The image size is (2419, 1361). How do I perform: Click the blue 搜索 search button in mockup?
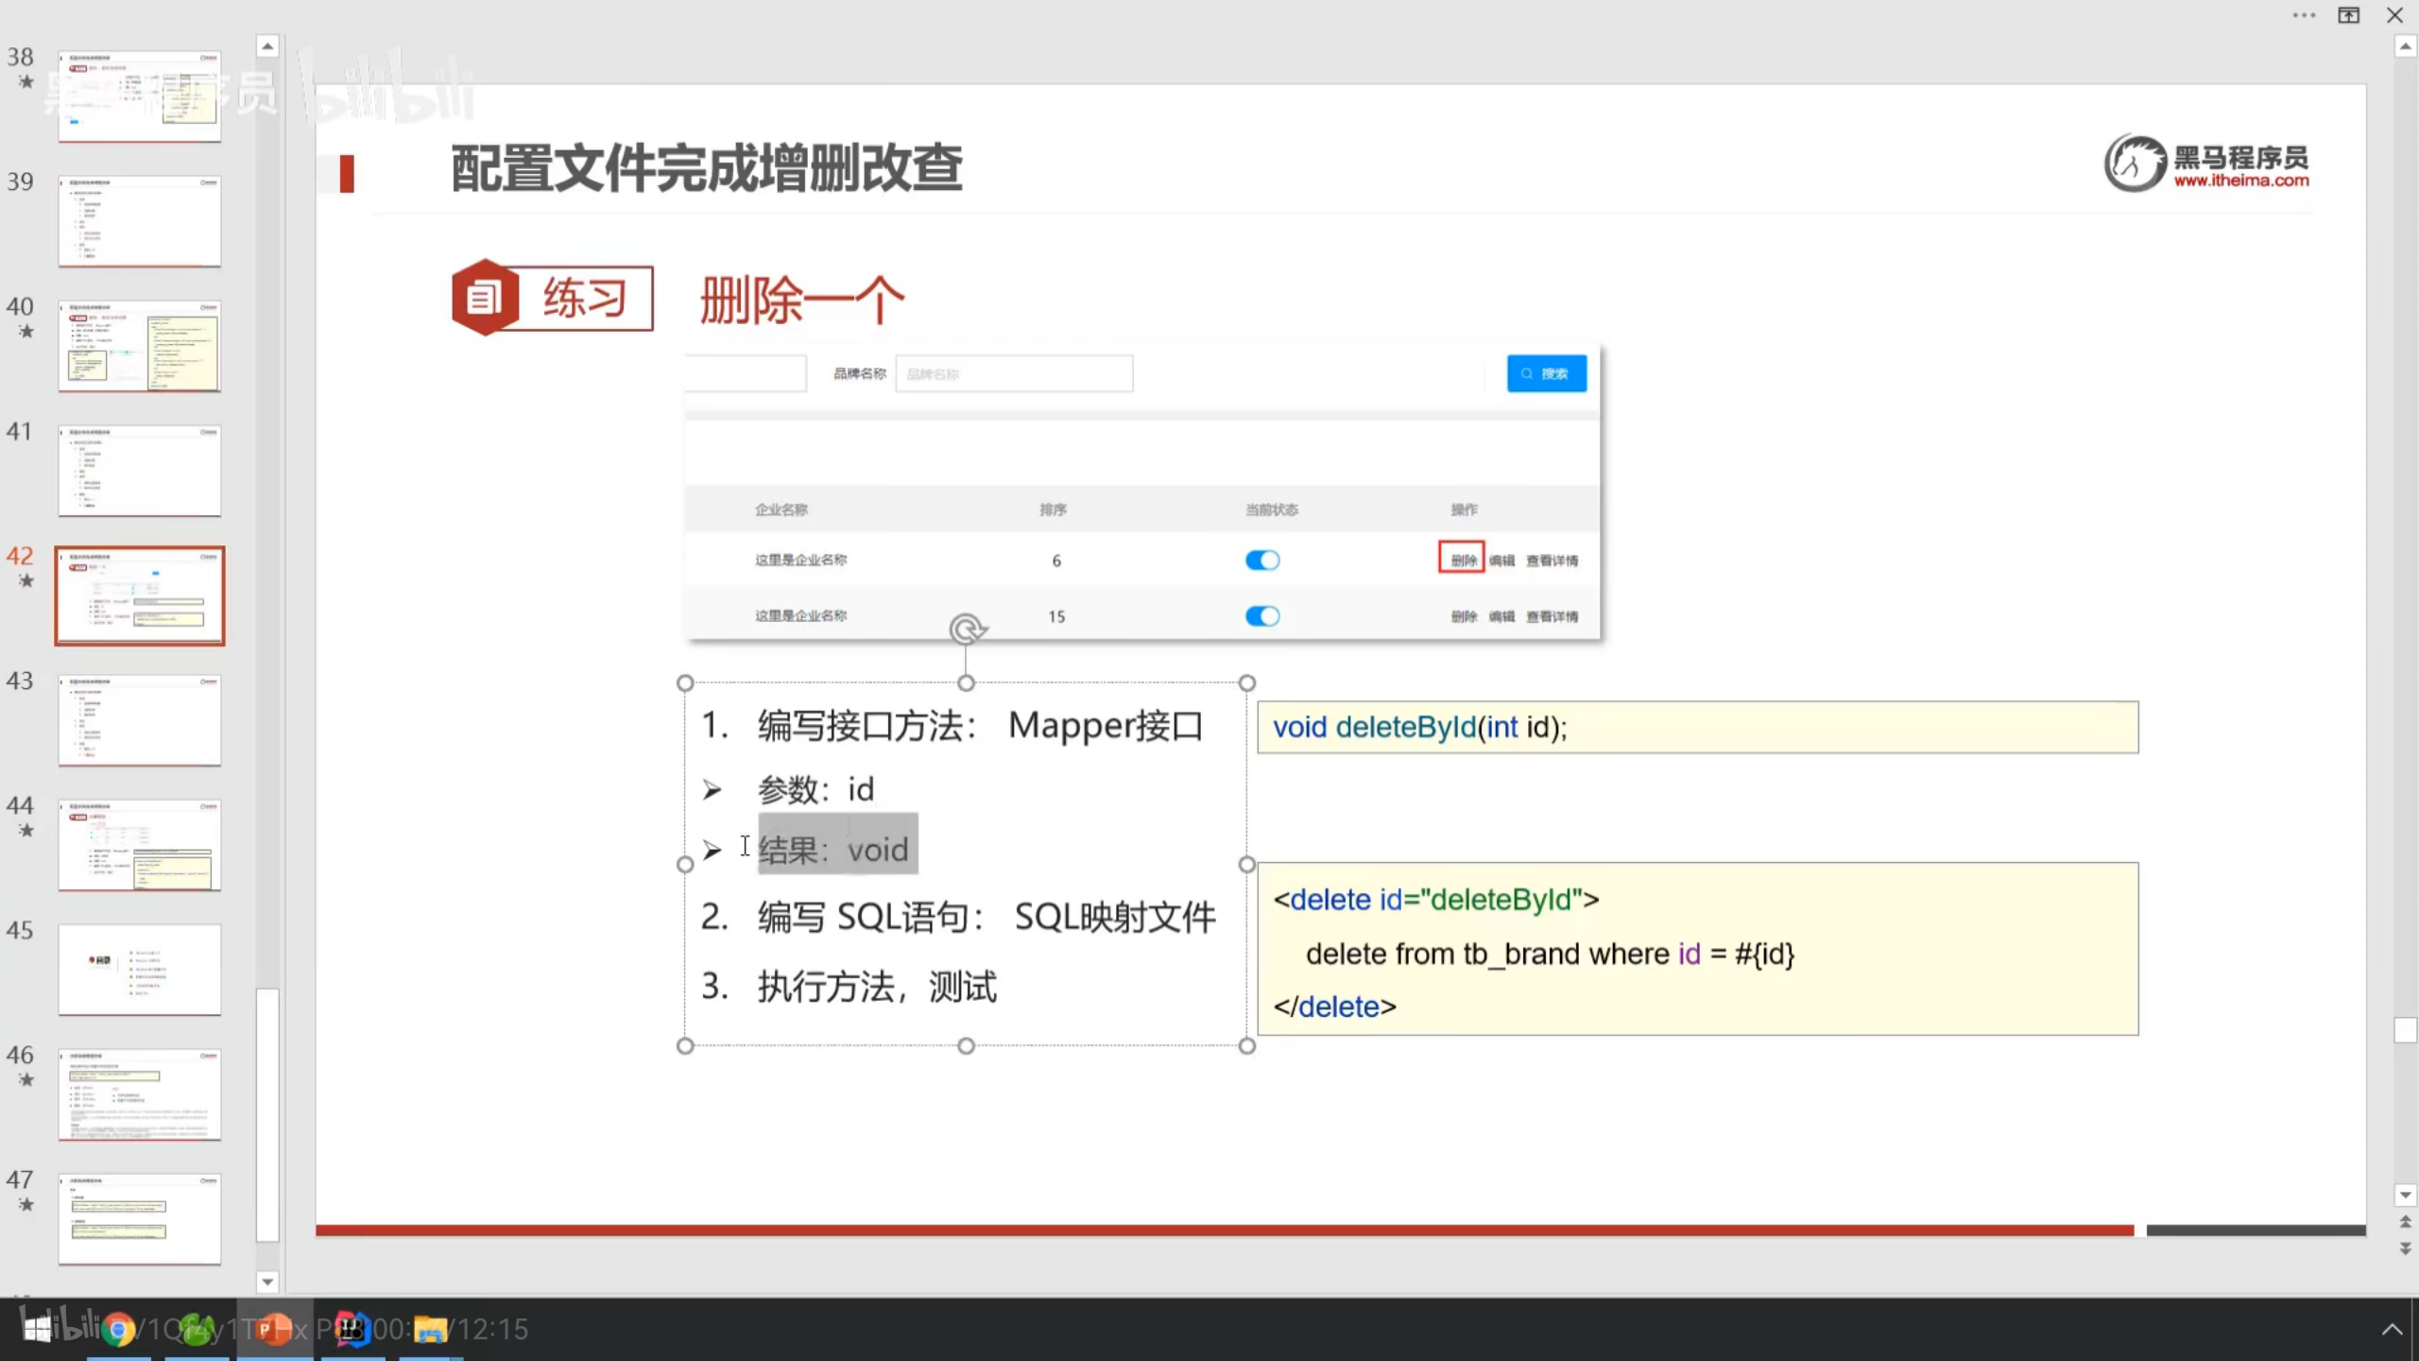click(x=1547, y=373)
